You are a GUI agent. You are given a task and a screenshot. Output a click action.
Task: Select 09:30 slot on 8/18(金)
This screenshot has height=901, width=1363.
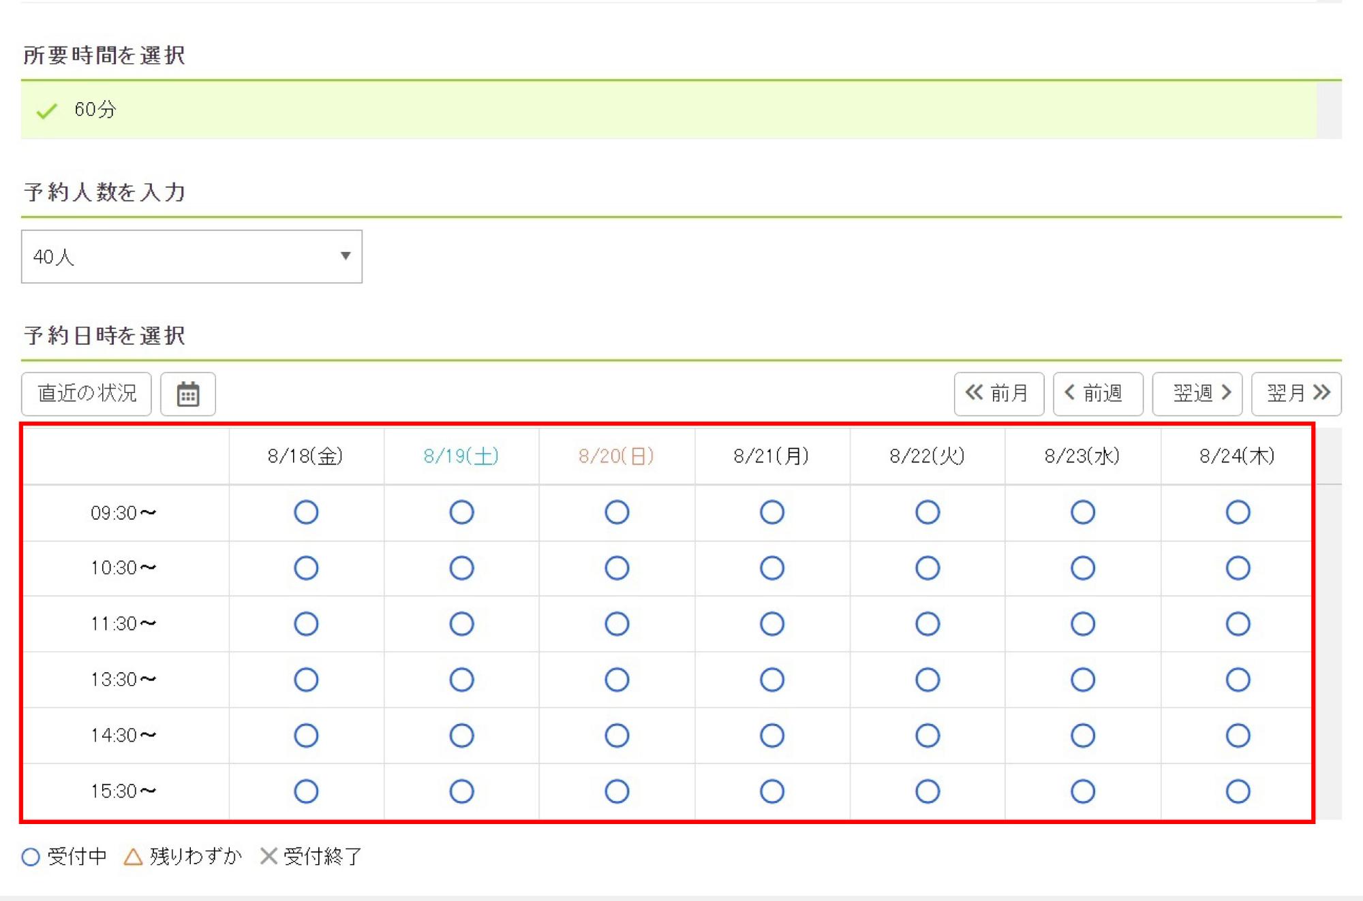pos(306,512)
